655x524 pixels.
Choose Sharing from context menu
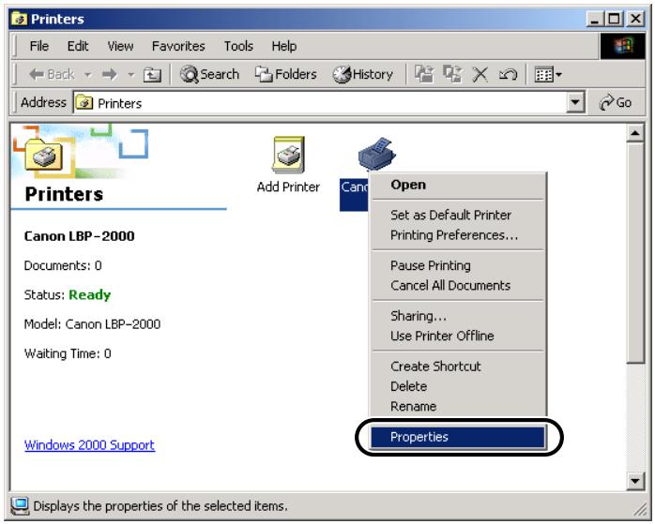[458, 316]
